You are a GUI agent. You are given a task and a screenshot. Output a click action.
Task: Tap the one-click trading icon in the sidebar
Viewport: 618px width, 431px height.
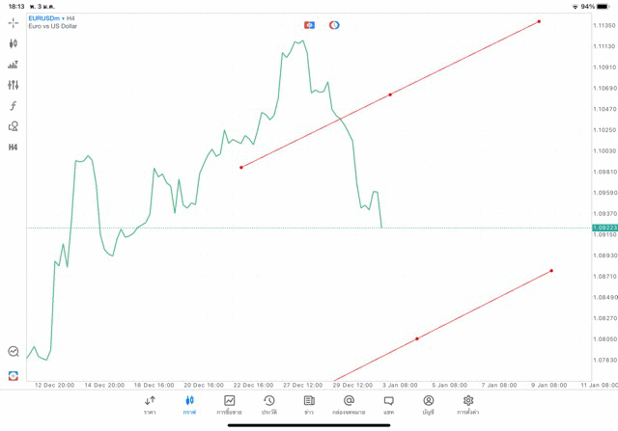point(14,375)
